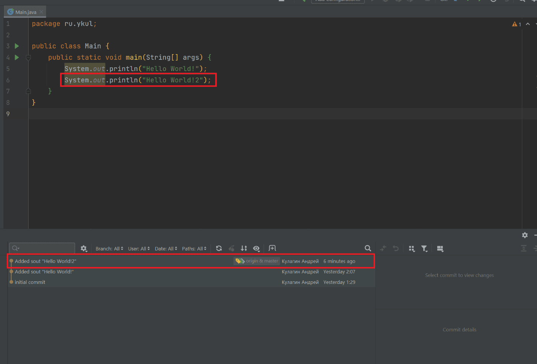Click the dimmed icon left of Revert

[x=383, y=248]
